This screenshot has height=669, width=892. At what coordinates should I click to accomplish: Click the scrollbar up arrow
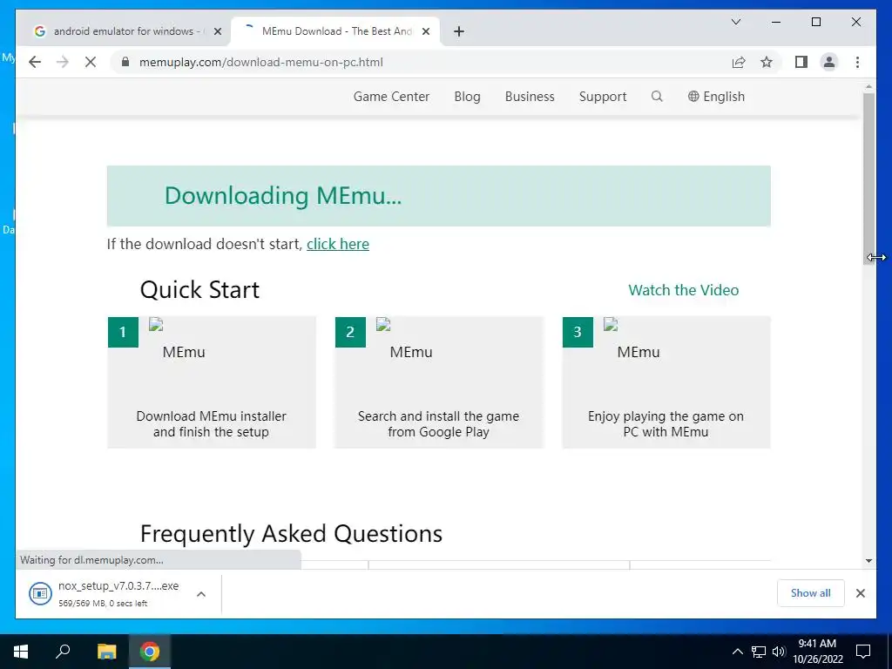(x=868, y=86)
